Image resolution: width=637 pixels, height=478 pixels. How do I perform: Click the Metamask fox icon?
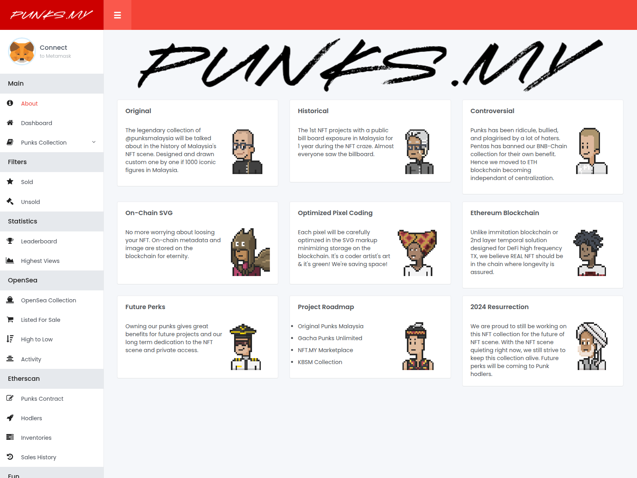click(x=22, y=51)
